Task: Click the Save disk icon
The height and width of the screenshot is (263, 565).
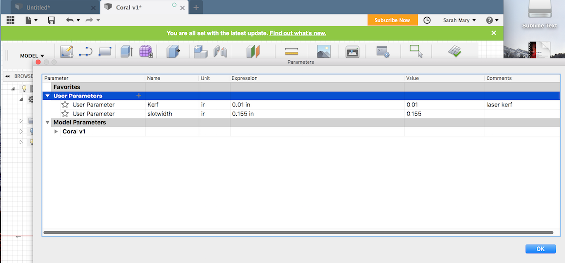Action: [51, 20]
